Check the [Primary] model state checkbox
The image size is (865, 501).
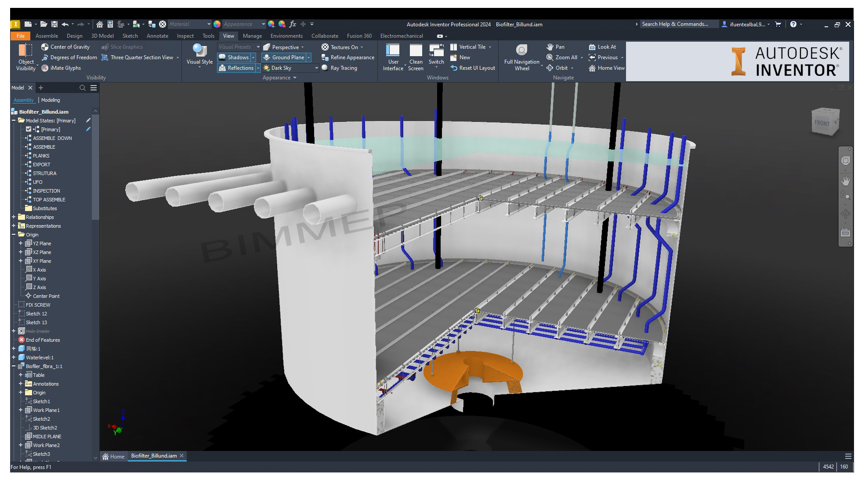(x=29, y=129)
